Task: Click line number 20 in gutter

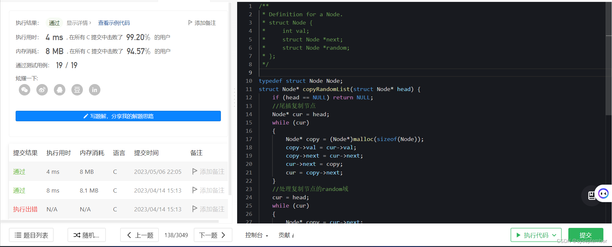Action: [249, 164]
